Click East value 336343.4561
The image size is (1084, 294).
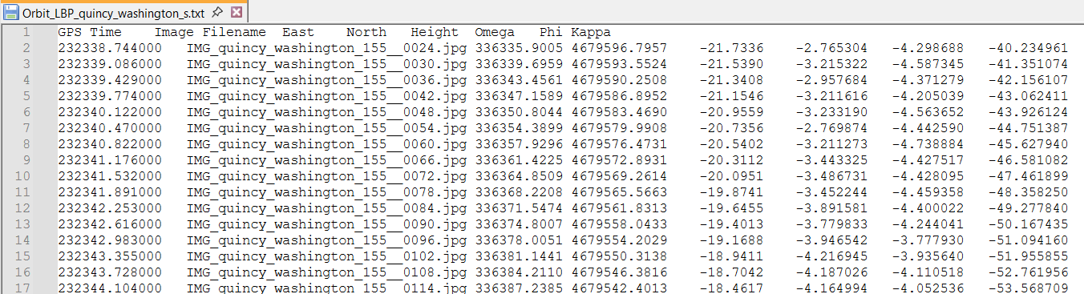[519, 80]
